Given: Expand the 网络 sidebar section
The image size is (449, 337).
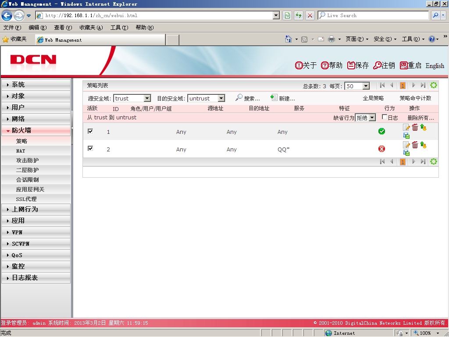Looking at the screenshot, I should click(x=36, y=119).
